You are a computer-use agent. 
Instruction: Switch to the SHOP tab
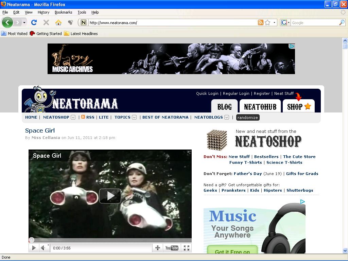click(299, 106)
